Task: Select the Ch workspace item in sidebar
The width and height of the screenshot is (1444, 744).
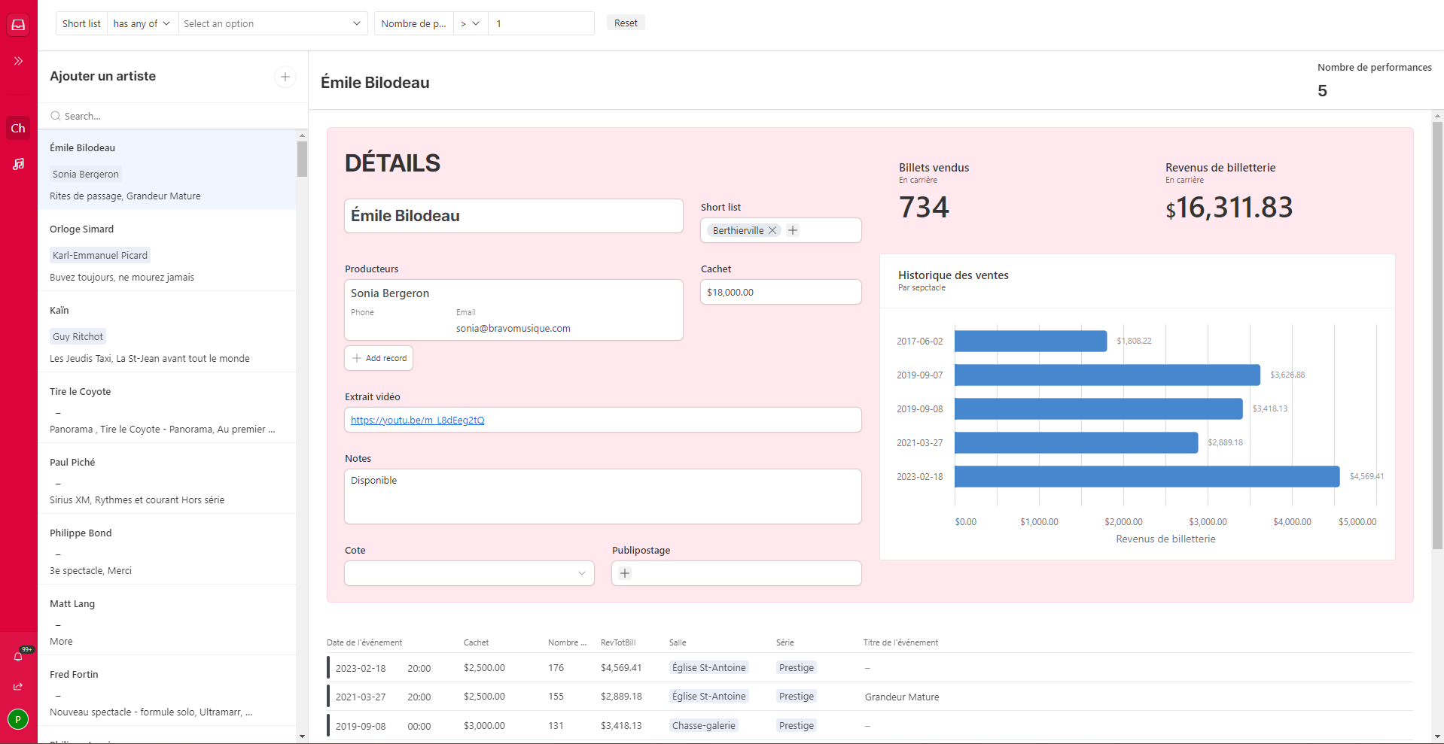Action: pos(18,129)
